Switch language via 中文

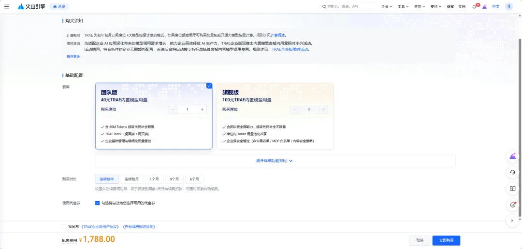point(496,6)
